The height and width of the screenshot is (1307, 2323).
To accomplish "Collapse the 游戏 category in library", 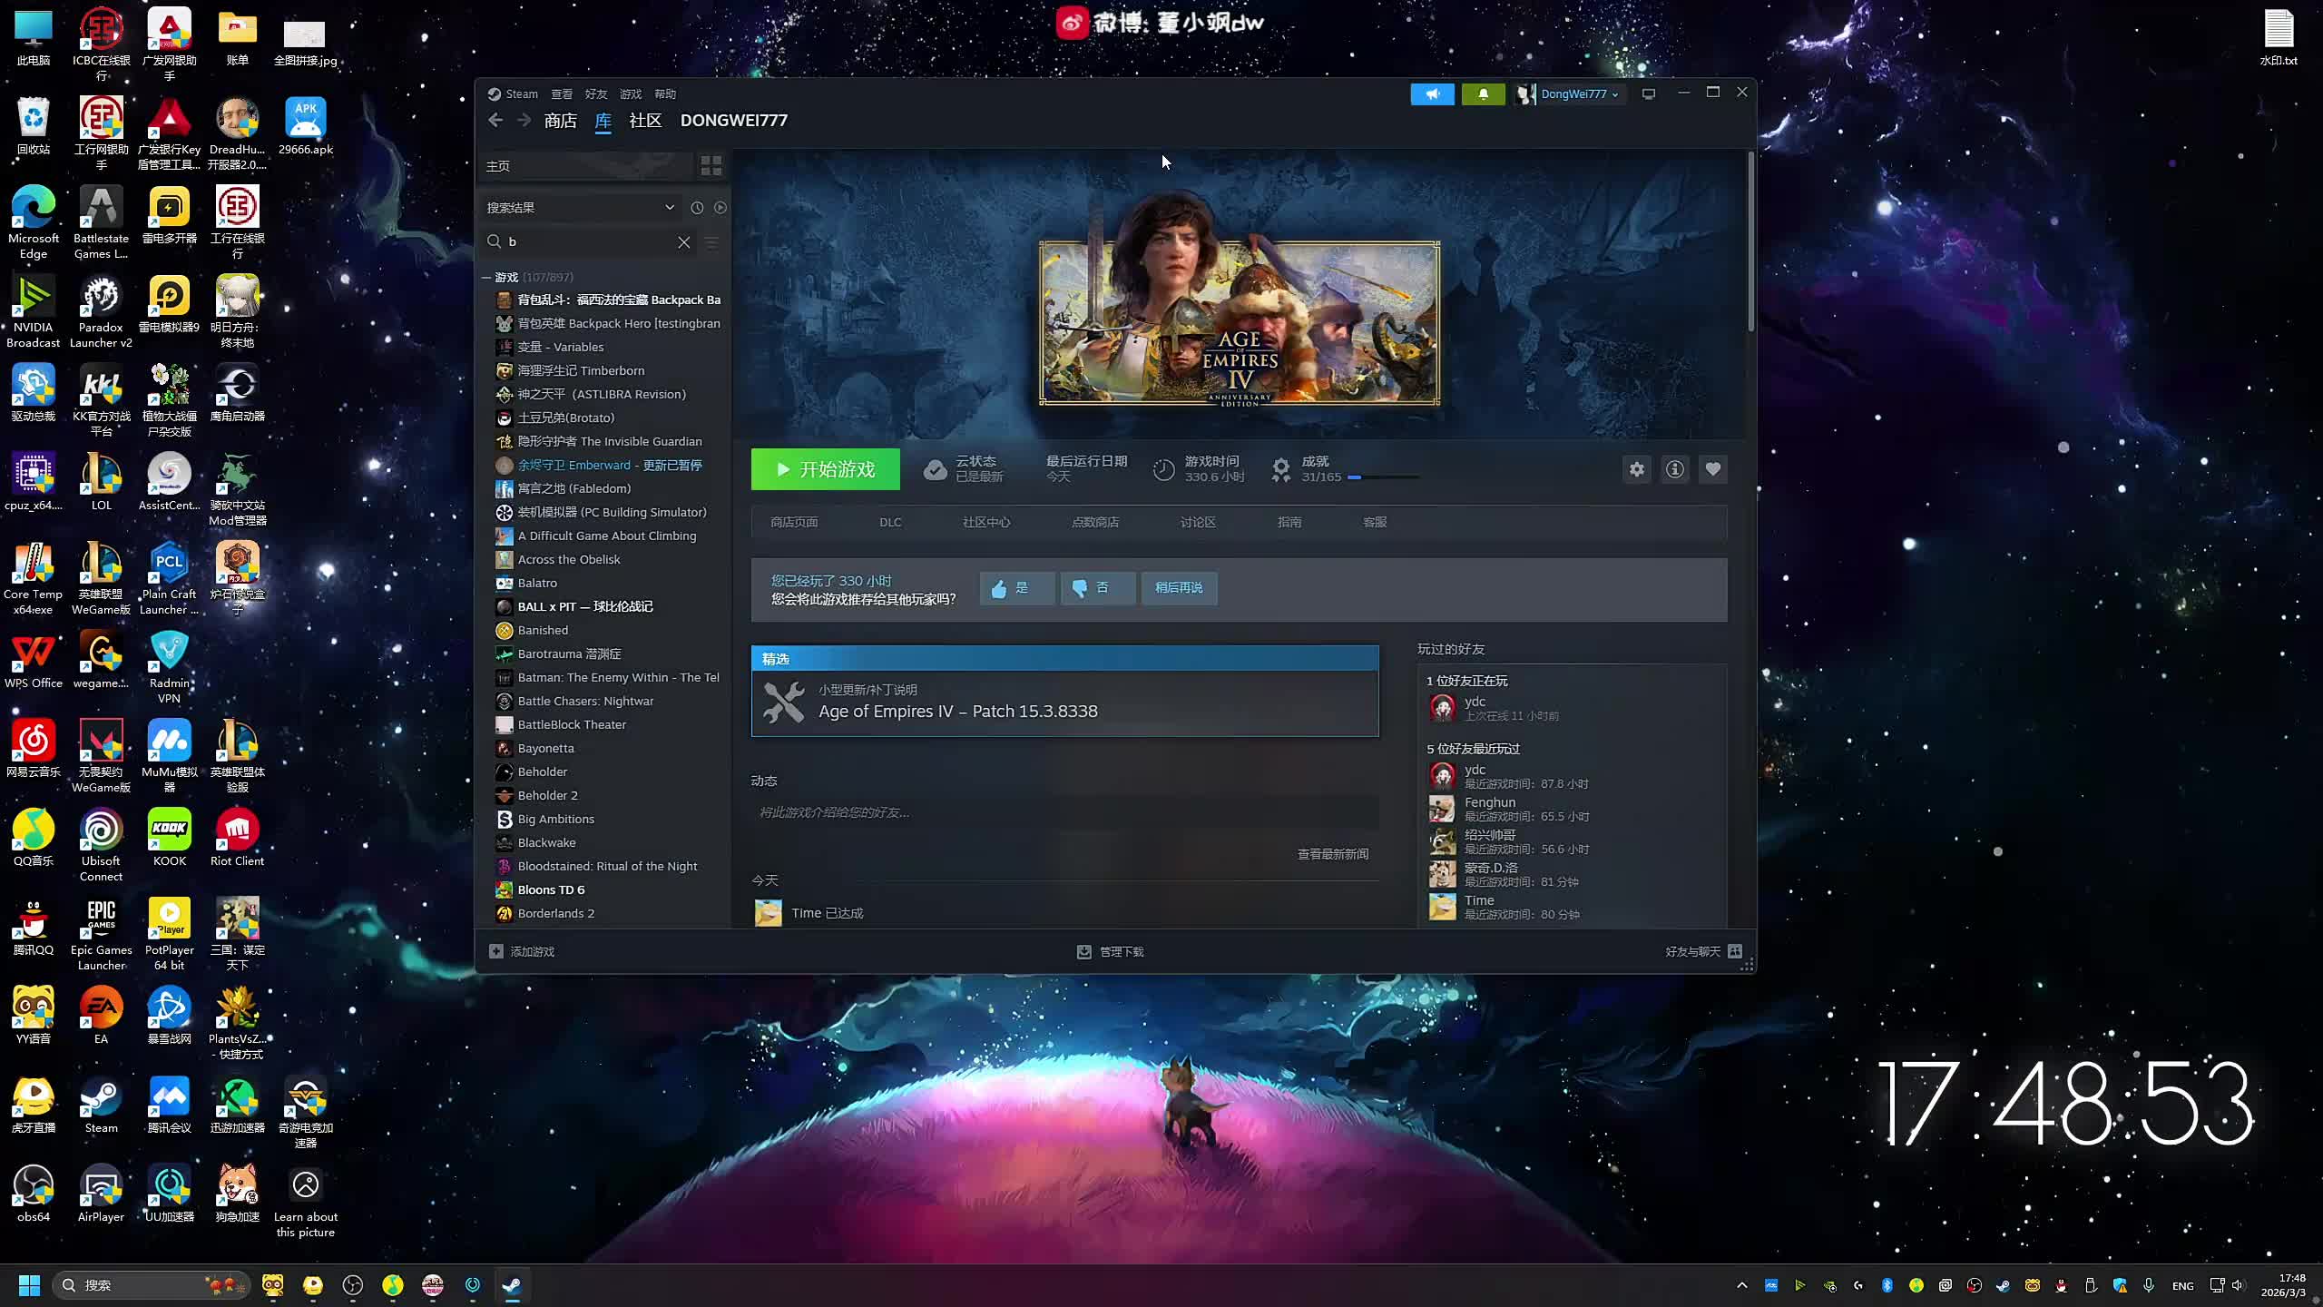I will (x=487, y=278).
